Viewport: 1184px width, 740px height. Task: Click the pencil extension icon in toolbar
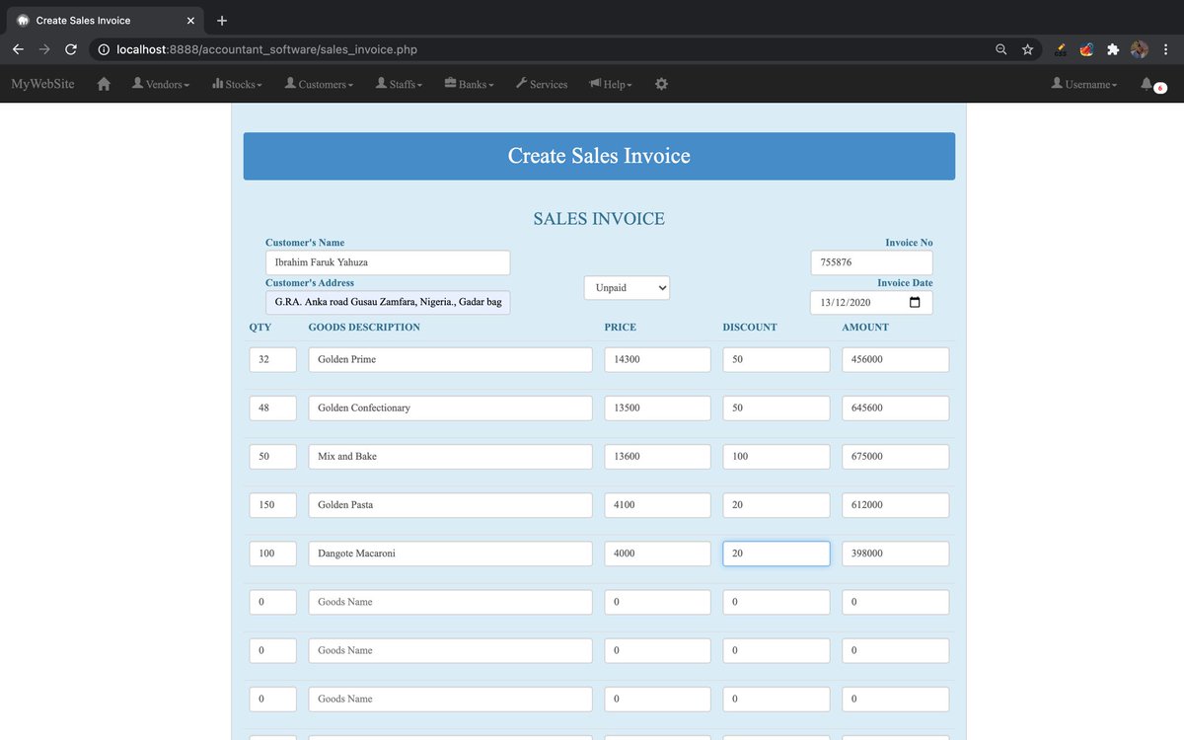coord(1061,49)
